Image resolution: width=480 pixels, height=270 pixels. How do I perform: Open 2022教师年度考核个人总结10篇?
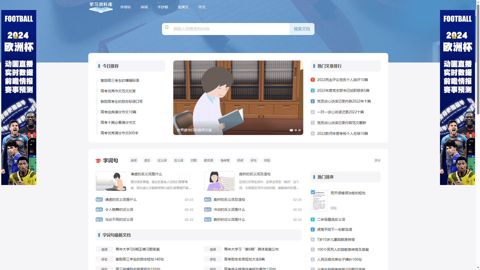click(x=342, y=133)
